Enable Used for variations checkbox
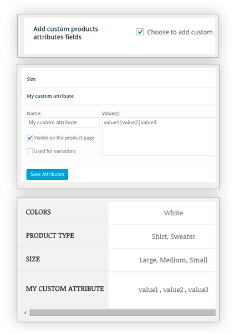 (30, 151)
